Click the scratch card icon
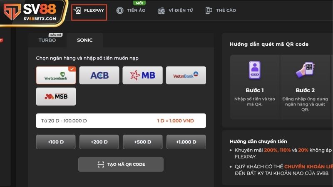333x187 pixels. coord(209,10)
